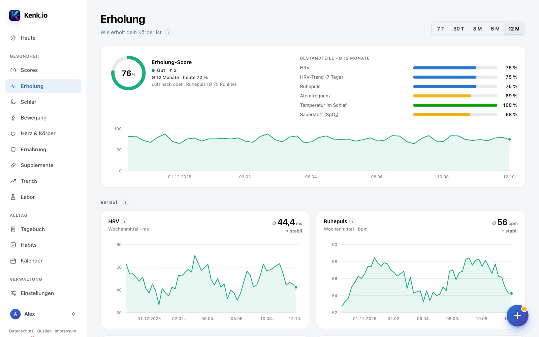Click the 76% Erholung score ring

coord(128,73)
